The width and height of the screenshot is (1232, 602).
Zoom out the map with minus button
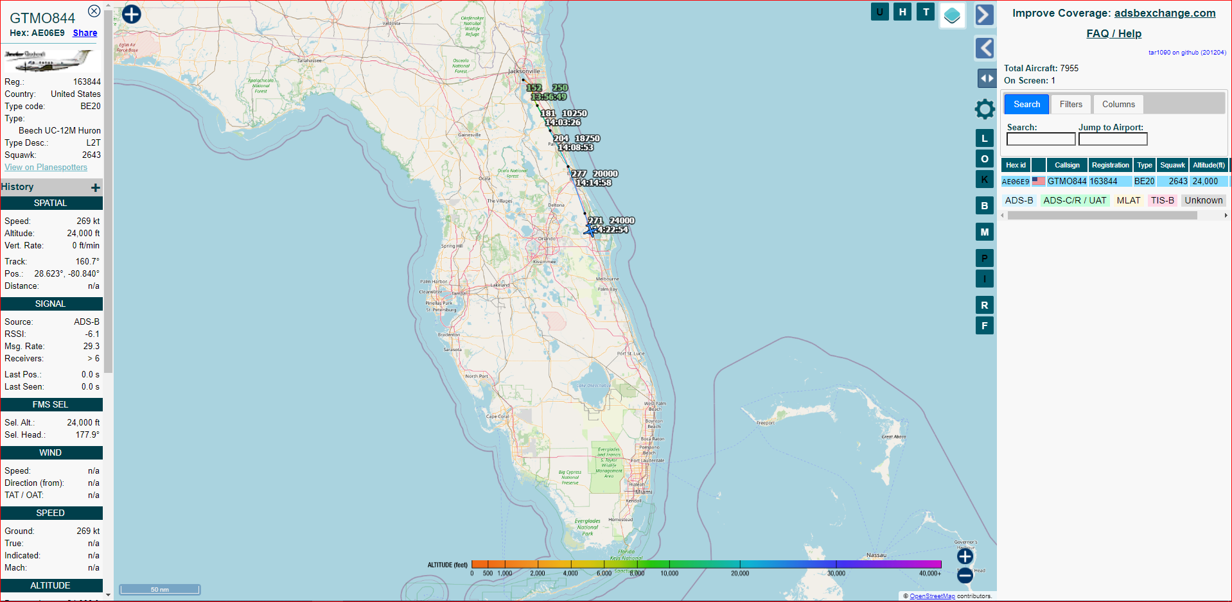(965, 576)
